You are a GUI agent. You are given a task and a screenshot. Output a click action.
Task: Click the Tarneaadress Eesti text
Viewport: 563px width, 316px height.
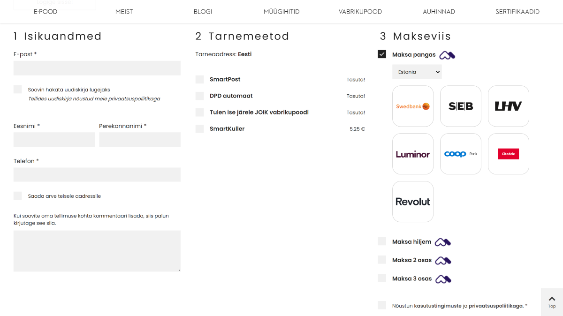coord(223,54)
